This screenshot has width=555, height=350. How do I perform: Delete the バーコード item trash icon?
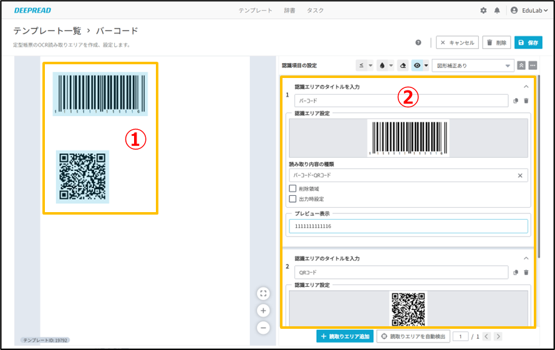[526, 101]
